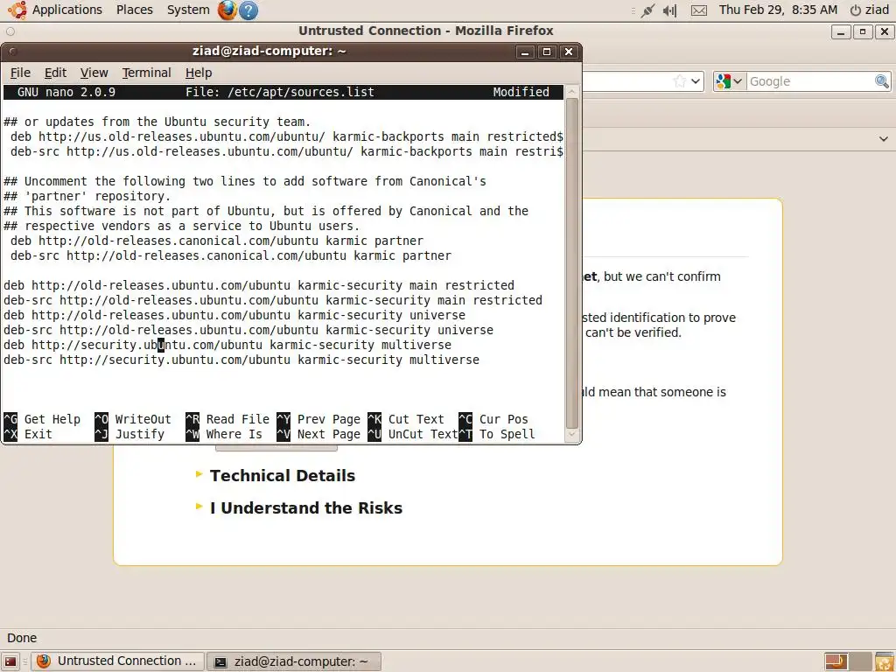Click the ^T To Spell shortcut label
896x672 pixels.
(497, 434)
